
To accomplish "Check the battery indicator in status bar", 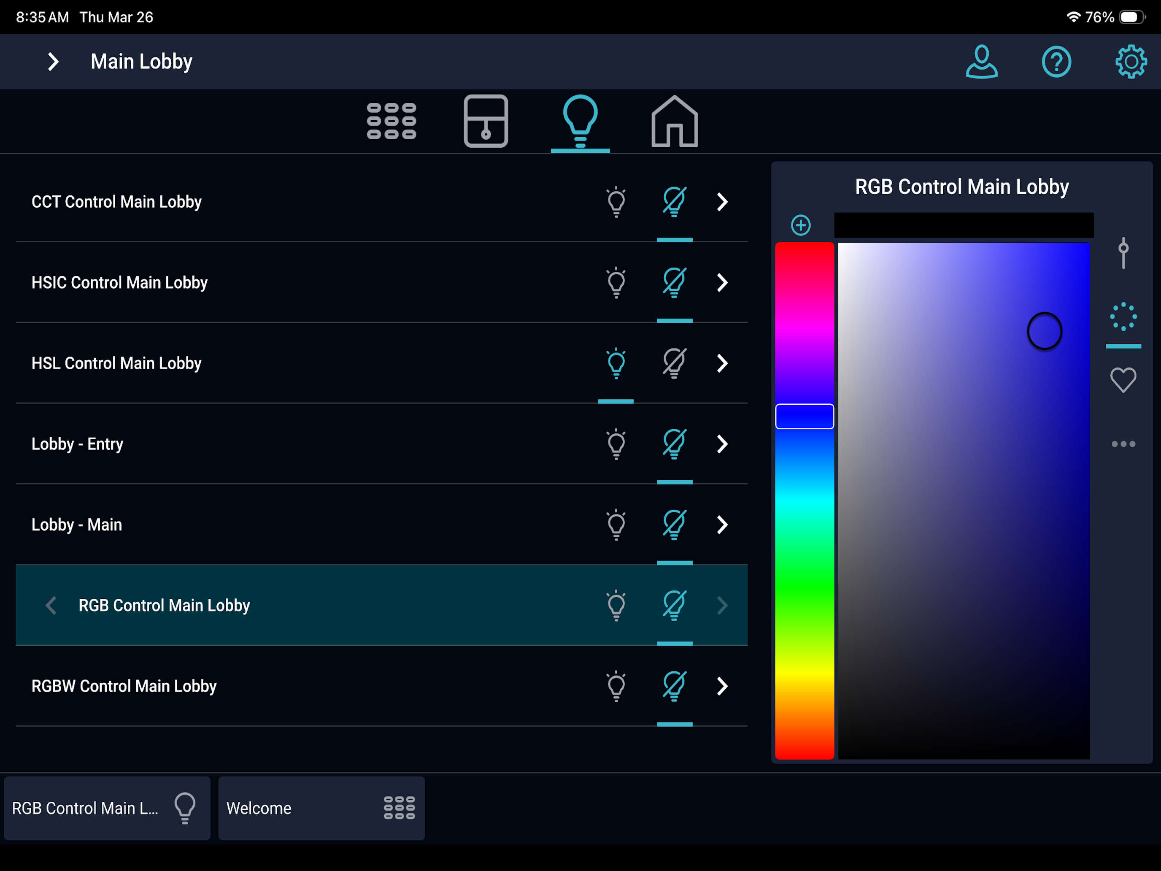I will tap(1133, 17).
